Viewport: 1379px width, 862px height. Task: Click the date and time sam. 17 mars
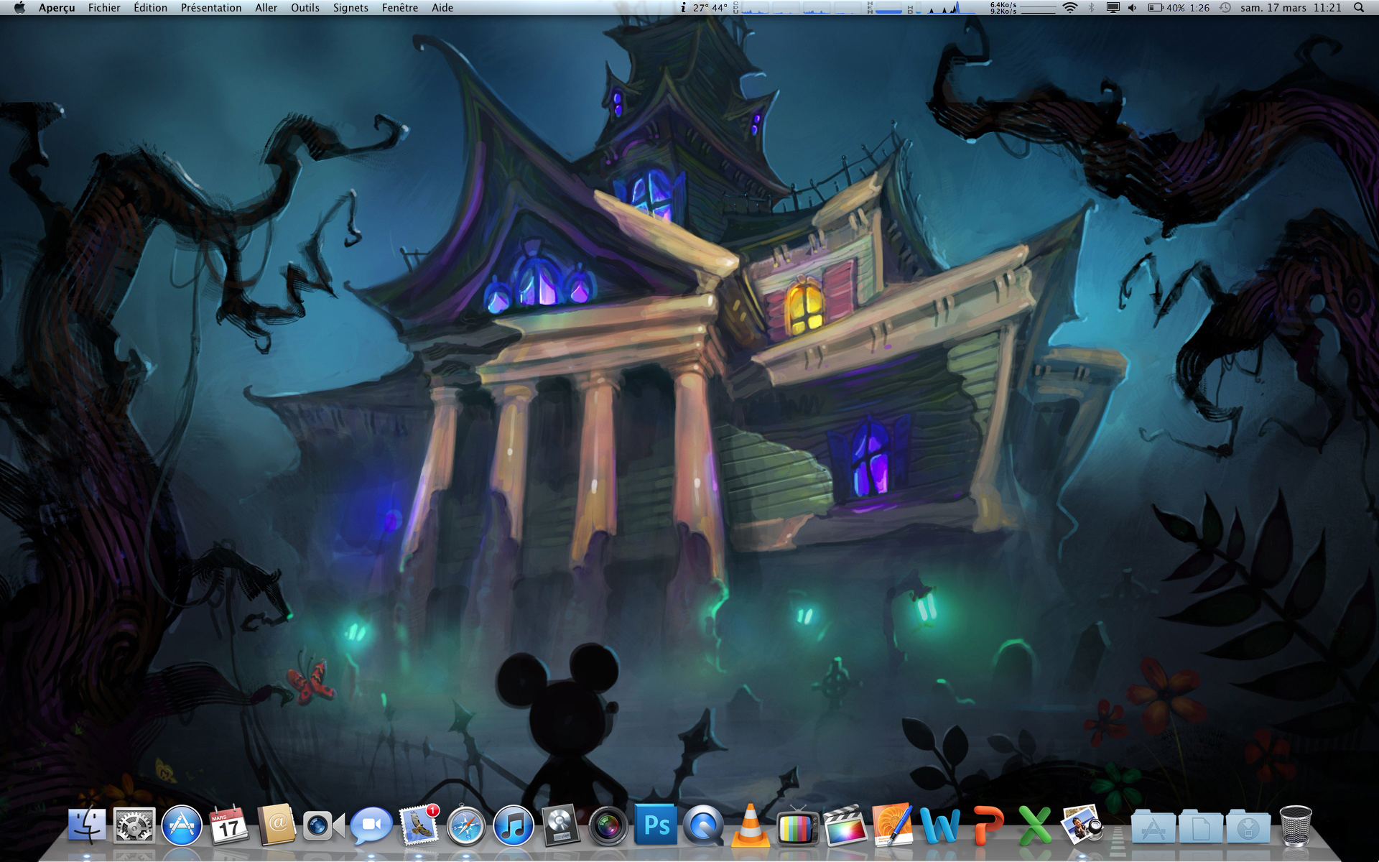1291,8
